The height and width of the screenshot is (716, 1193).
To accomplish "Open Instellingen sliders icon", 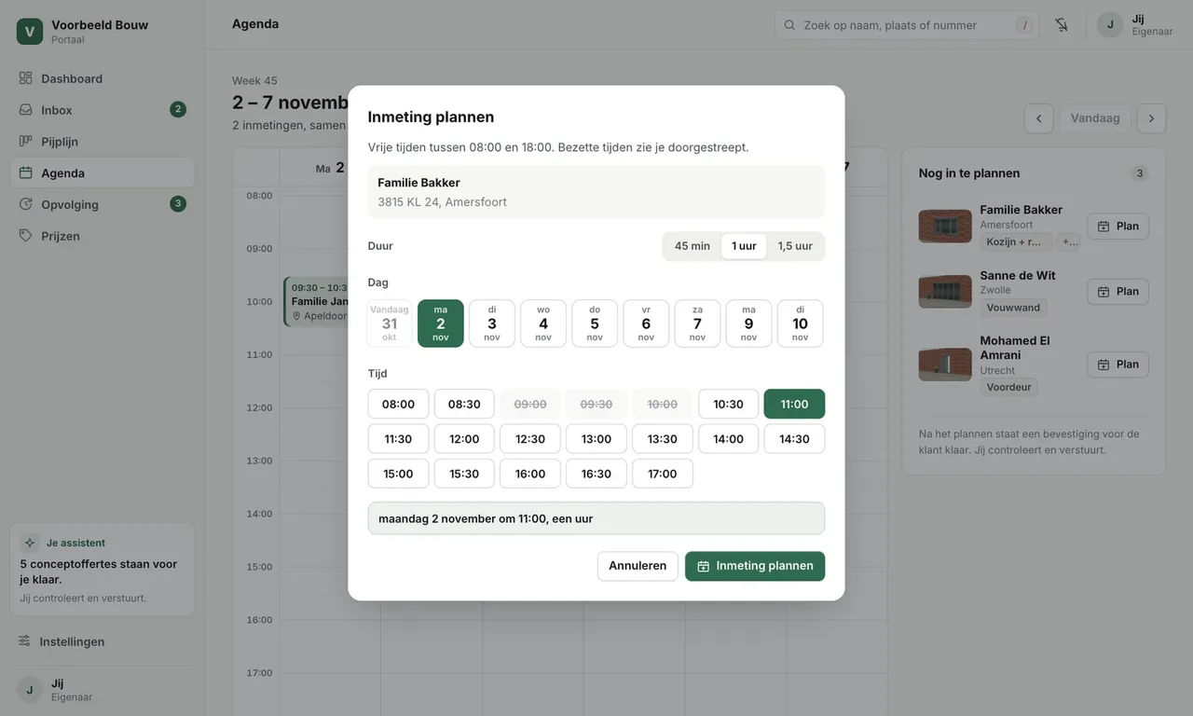I will tap(25, 641).
